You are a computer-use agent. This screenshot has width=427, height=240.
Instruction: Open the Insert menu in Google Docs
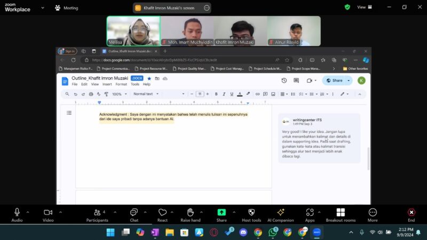tap(107, 84)
